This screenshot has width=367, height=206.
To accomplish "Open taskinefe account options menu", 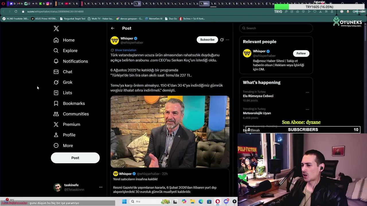I will tap(101, 187).
